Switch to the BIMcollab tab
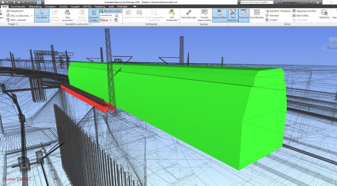The width and height of the screenshot is (337, 186). pos(122,7)
